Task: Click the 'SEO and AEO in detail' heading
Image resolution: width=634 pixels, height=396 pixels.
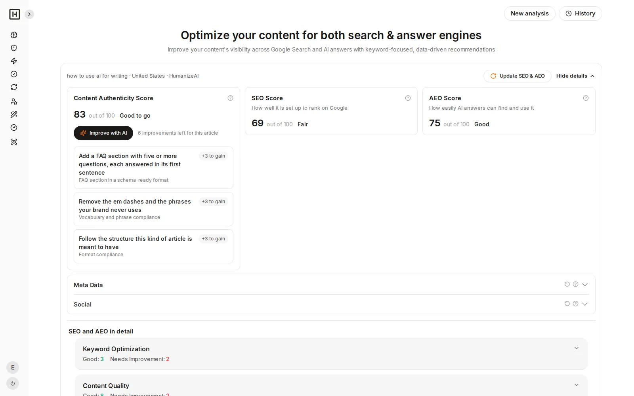Action: point(101,331)
